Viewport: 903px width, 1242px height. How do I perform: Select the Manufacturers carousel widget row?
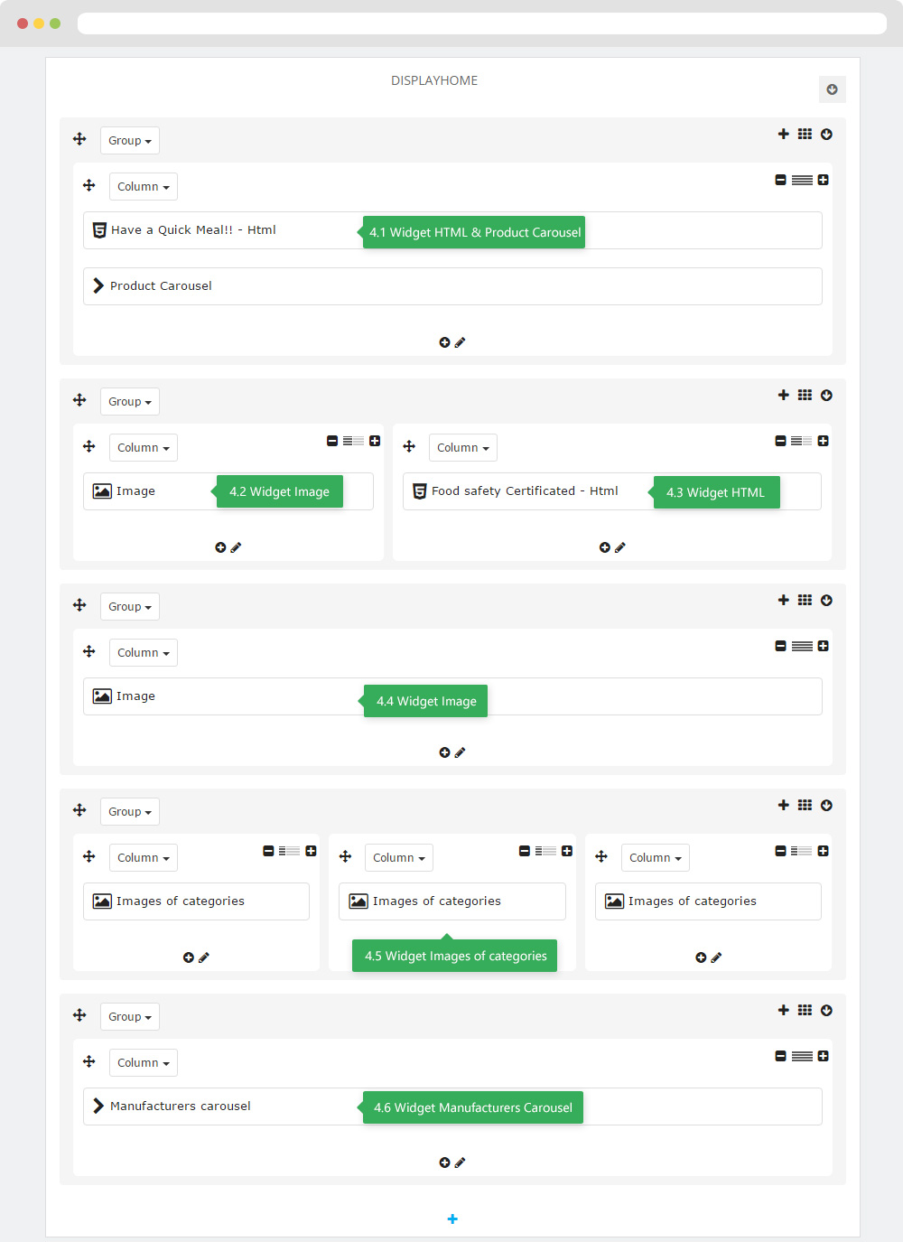coord(452,1107)
